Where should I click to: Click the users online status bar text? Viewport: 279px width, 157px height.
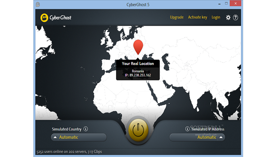click(x=69, y=152)
